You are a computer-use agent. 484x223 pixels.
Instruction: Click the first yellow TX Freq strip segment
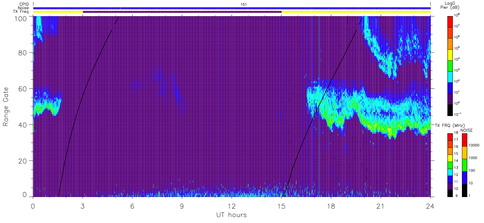point(58,12)
